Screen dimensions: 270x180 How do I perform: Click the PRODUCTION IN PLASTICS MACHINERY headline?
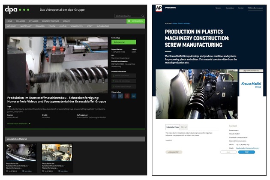(x=197, y=38)
